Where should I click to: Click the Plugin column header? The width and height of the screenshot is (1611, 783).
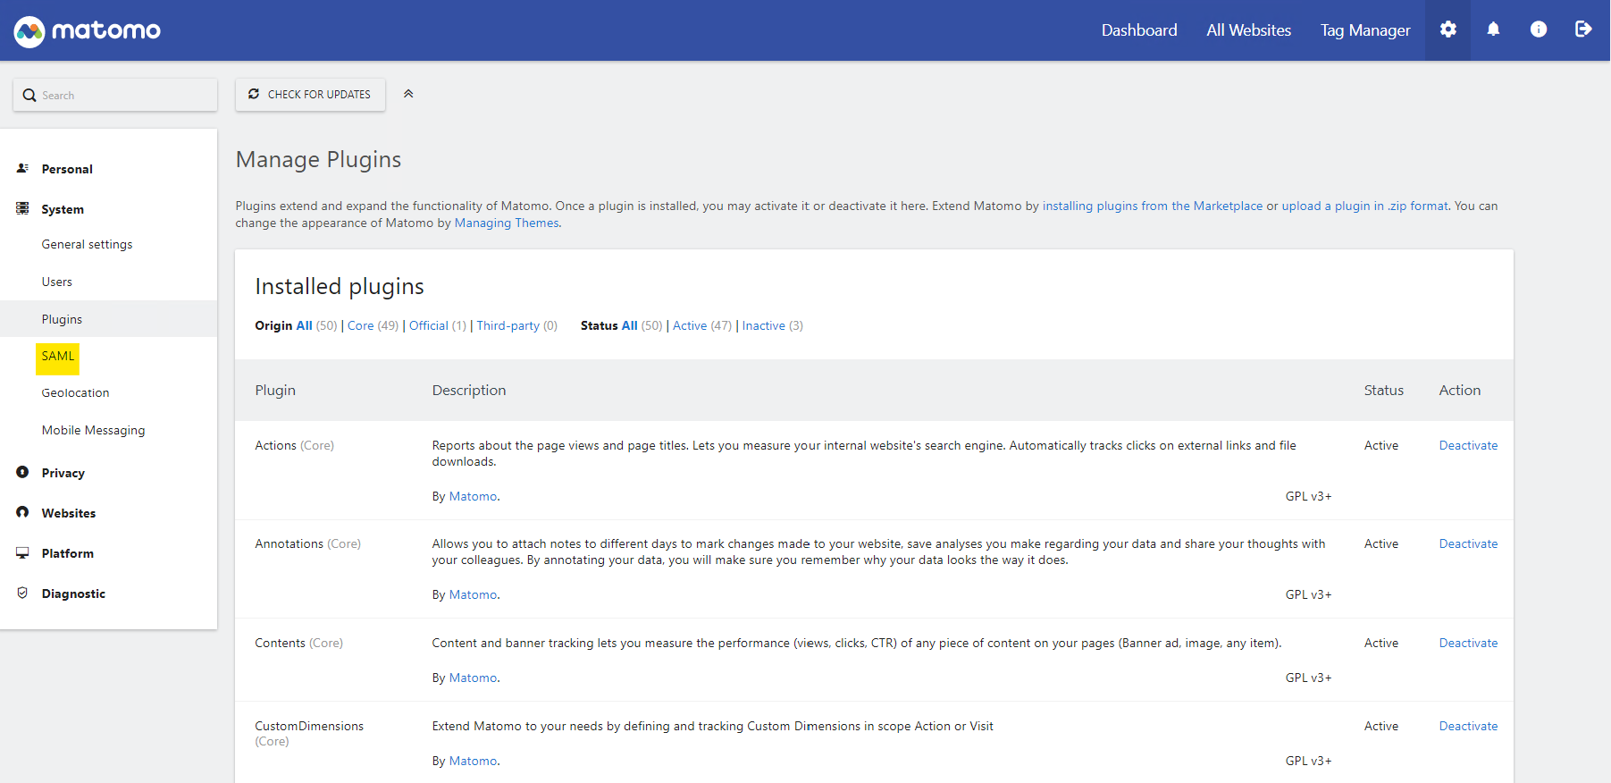tap(275, 390)
